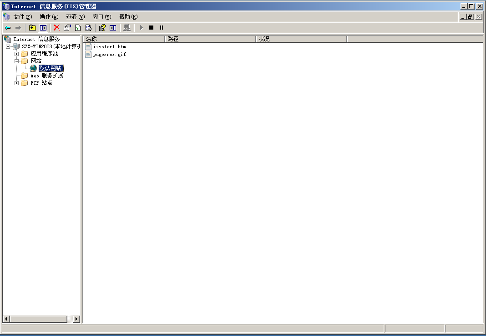Click the tree pane horizontal scrollbar thumb
The height and width of the screenshot is (336, 486).
39,319
